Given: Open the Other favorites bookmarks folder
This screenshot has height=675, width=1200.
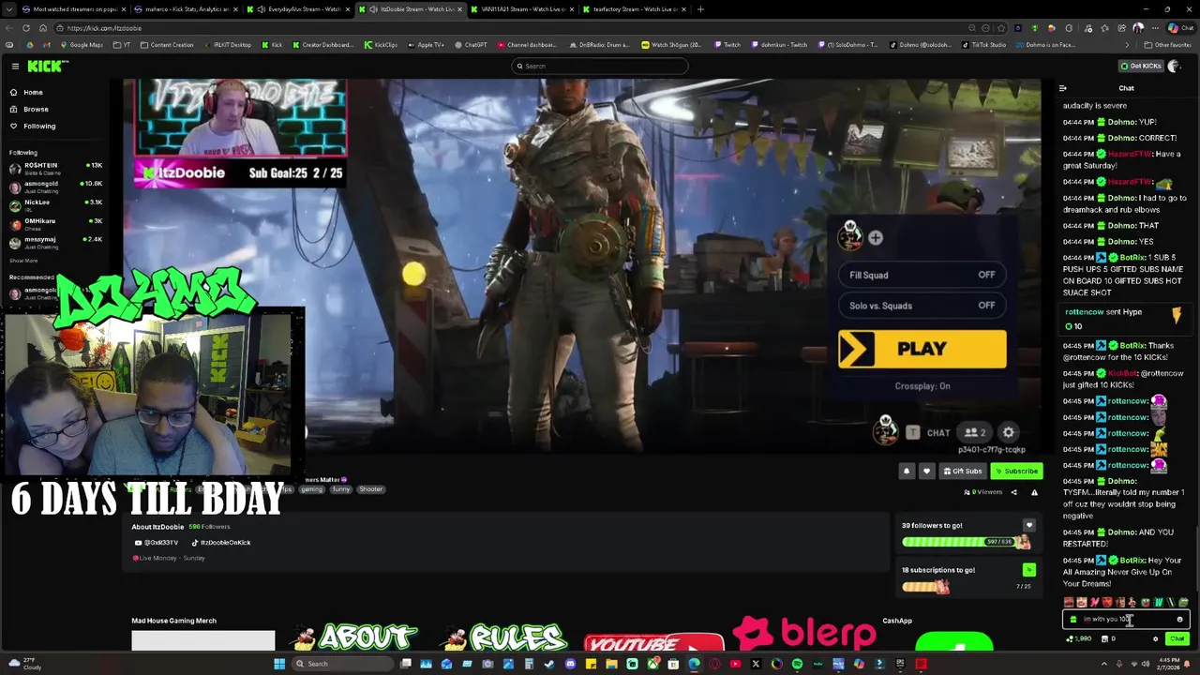Looking at the screenshot, I should coord(1168,45).
